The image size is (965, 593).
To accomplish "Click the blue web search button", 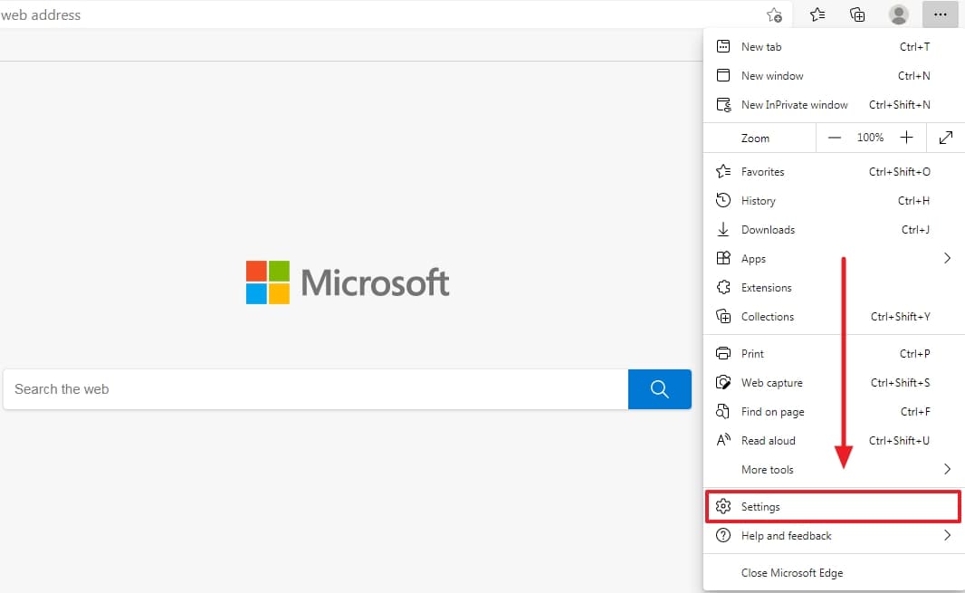I will pyautogui.click(x=660, y=388).
